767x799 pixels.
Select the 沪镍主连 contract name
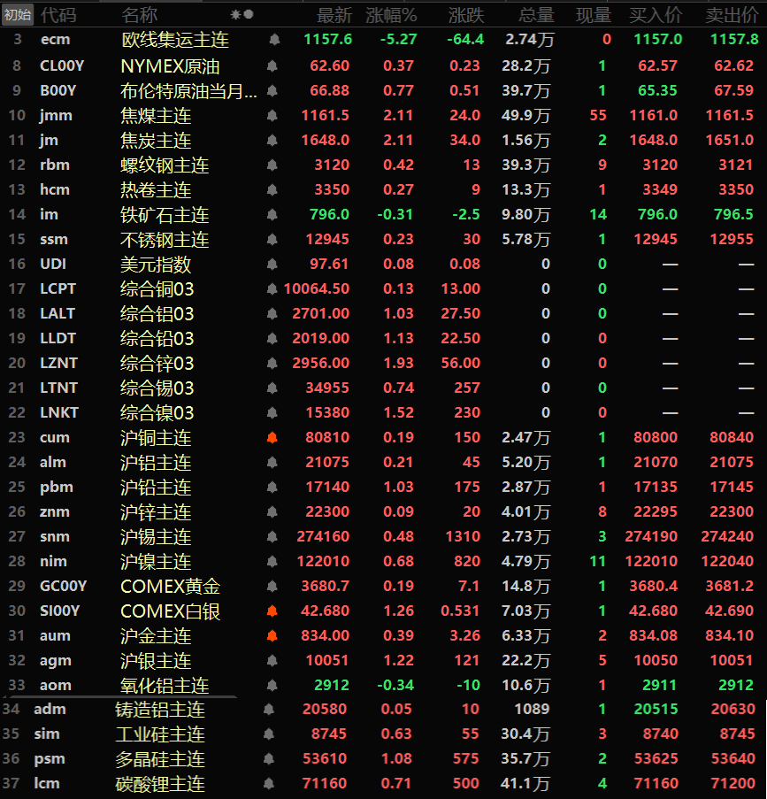click(x=156, y=562)
